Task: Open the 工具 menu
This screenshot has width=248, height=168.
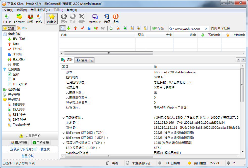Action: click(x=58, y=10)
